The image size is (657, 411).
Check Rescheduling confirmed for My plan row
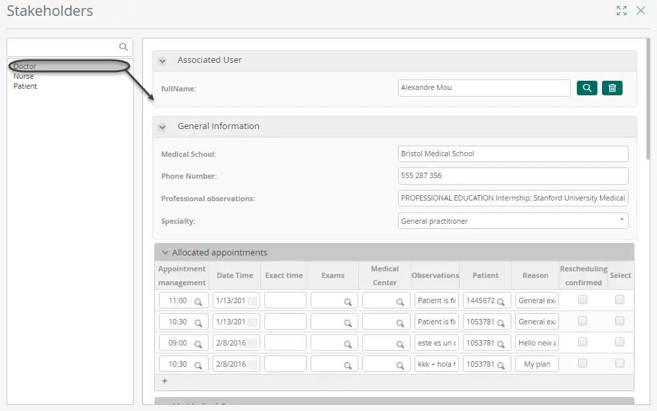[x=582, y=363]
